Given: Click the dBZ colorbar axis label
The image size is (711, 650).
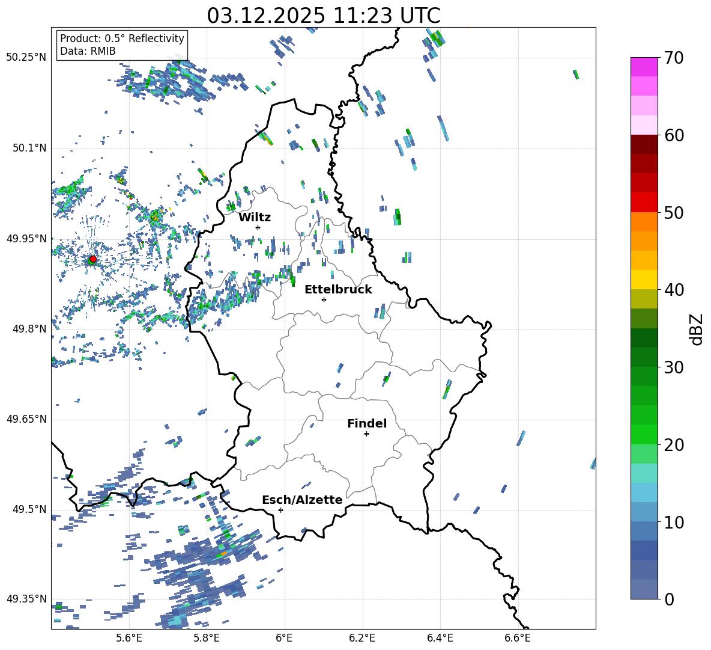Looking at the screenshot, I should click(696, 329).
